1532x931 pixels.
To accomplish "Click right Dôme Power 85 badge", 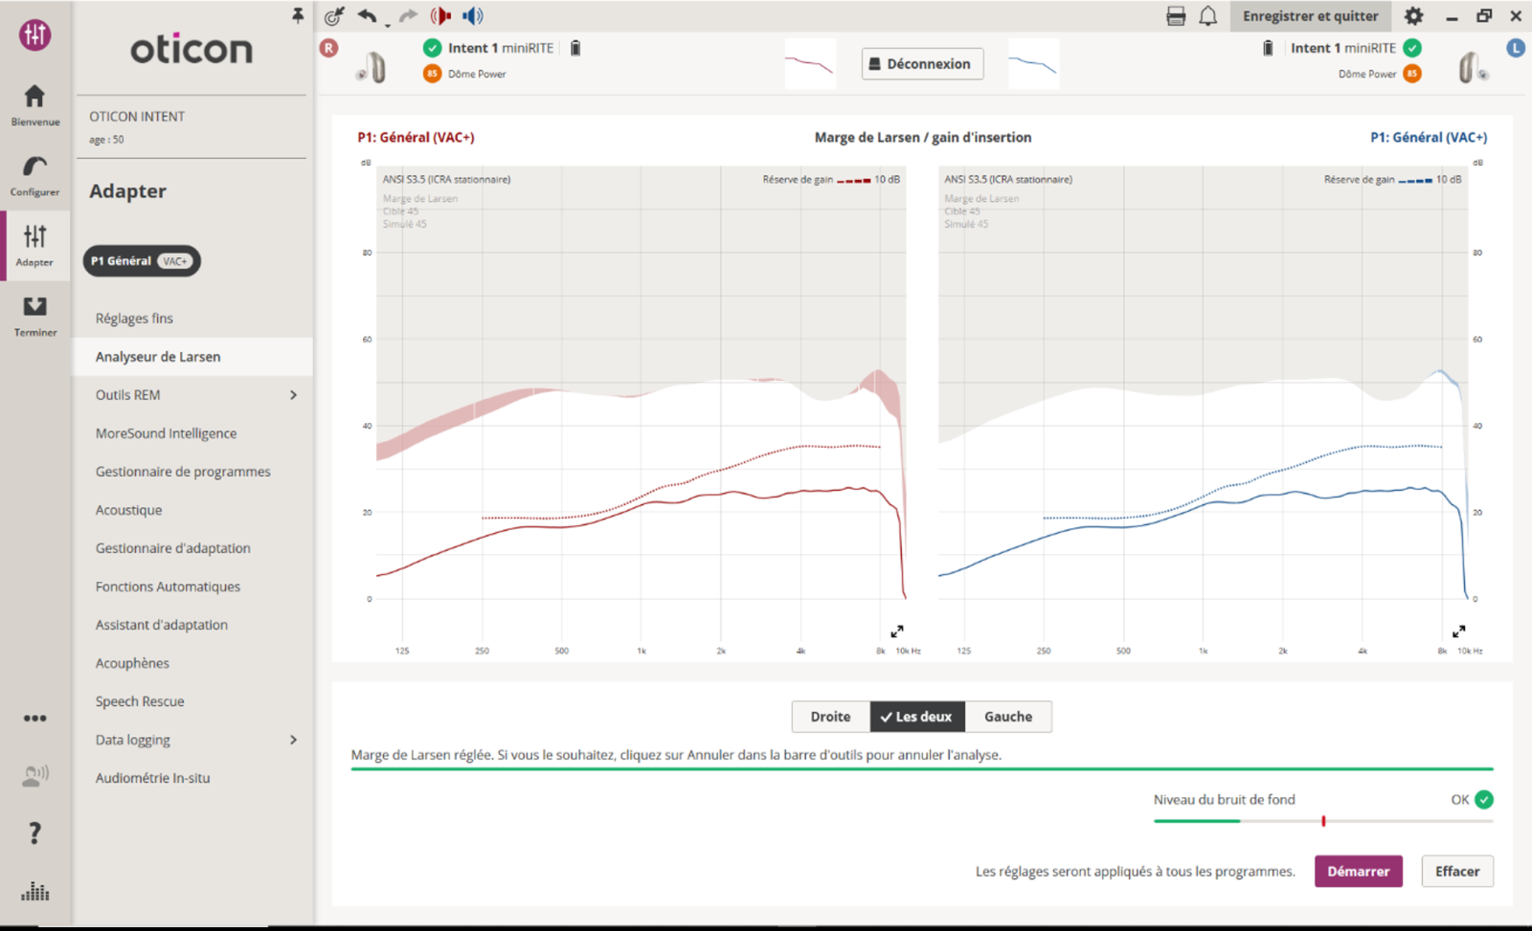I will 432,74.
